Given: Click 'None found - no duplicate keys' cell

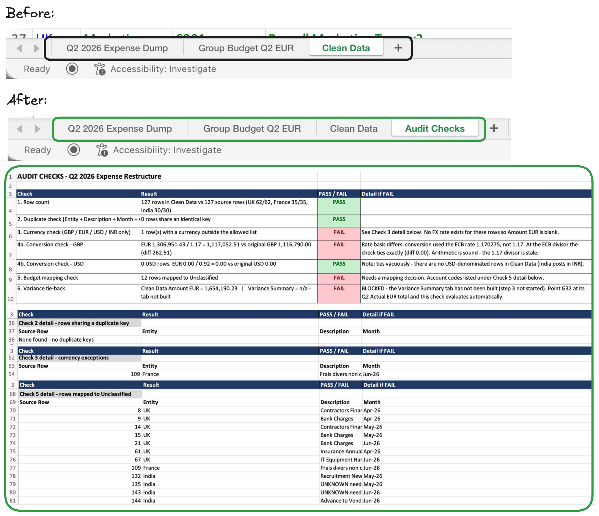Looking at the screenshot, I should pos(79,339).
